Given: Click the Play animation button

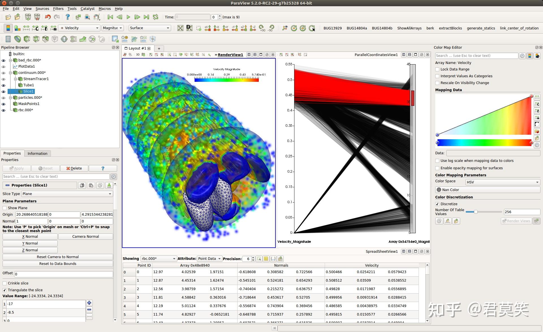Looking at the screenshot, I should [x=128, y=17].
